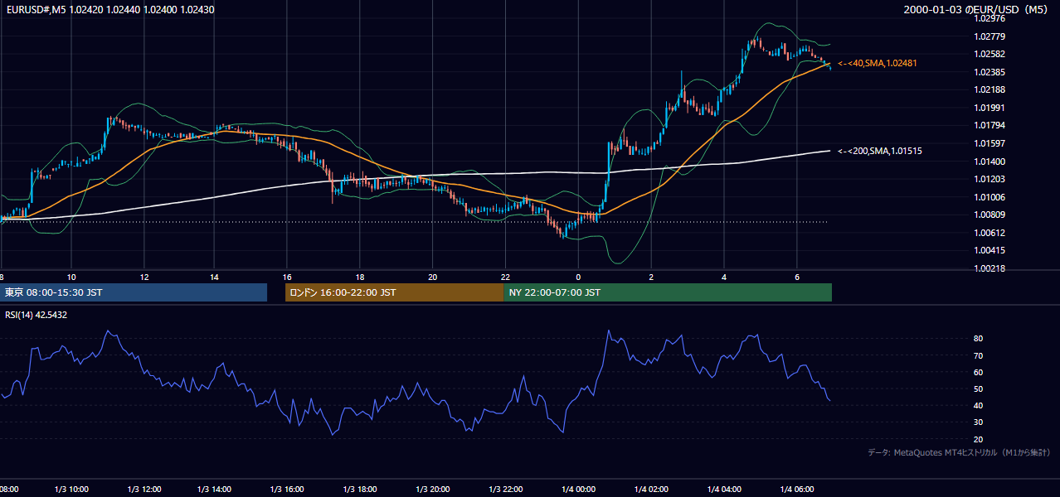
Task: Select the 東京 08:00-15:30 JST session bar
Action: [134, 292]
